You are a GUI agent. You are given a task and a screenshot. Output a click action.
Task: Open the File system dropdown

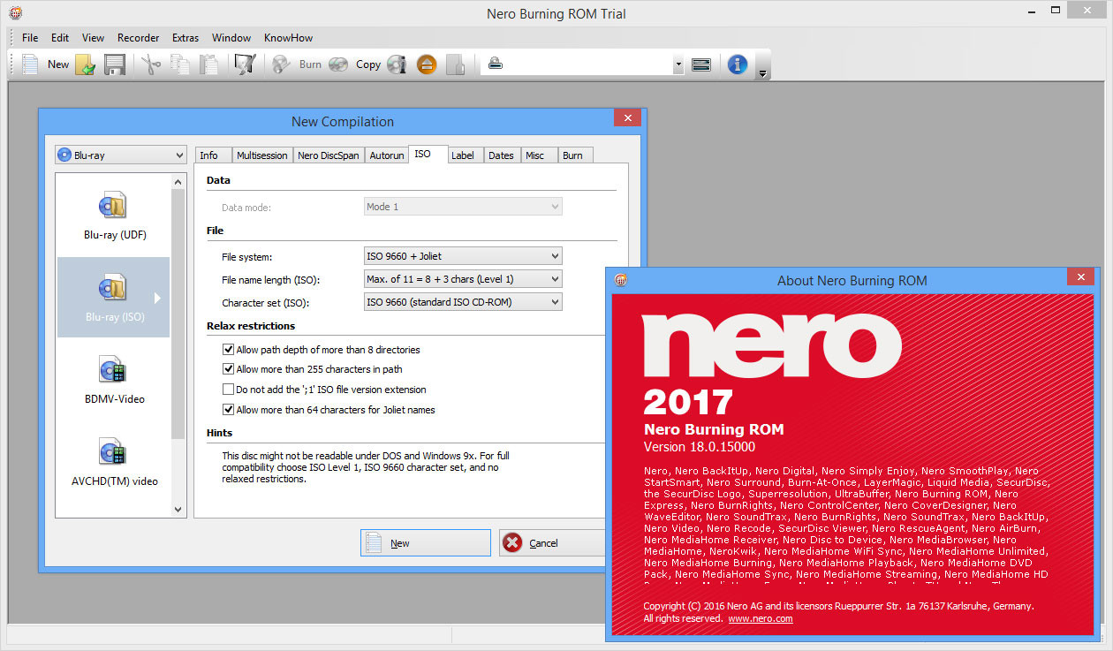click(x=464, y=256)
